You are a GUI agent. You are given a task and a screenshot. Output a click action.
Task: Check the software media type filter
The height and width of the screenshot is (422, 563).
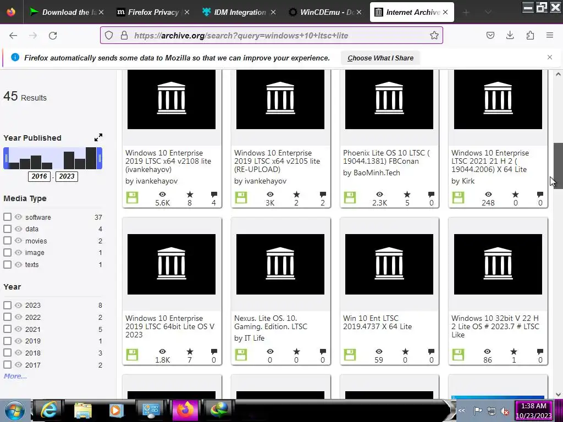click(x=7, y=217)
